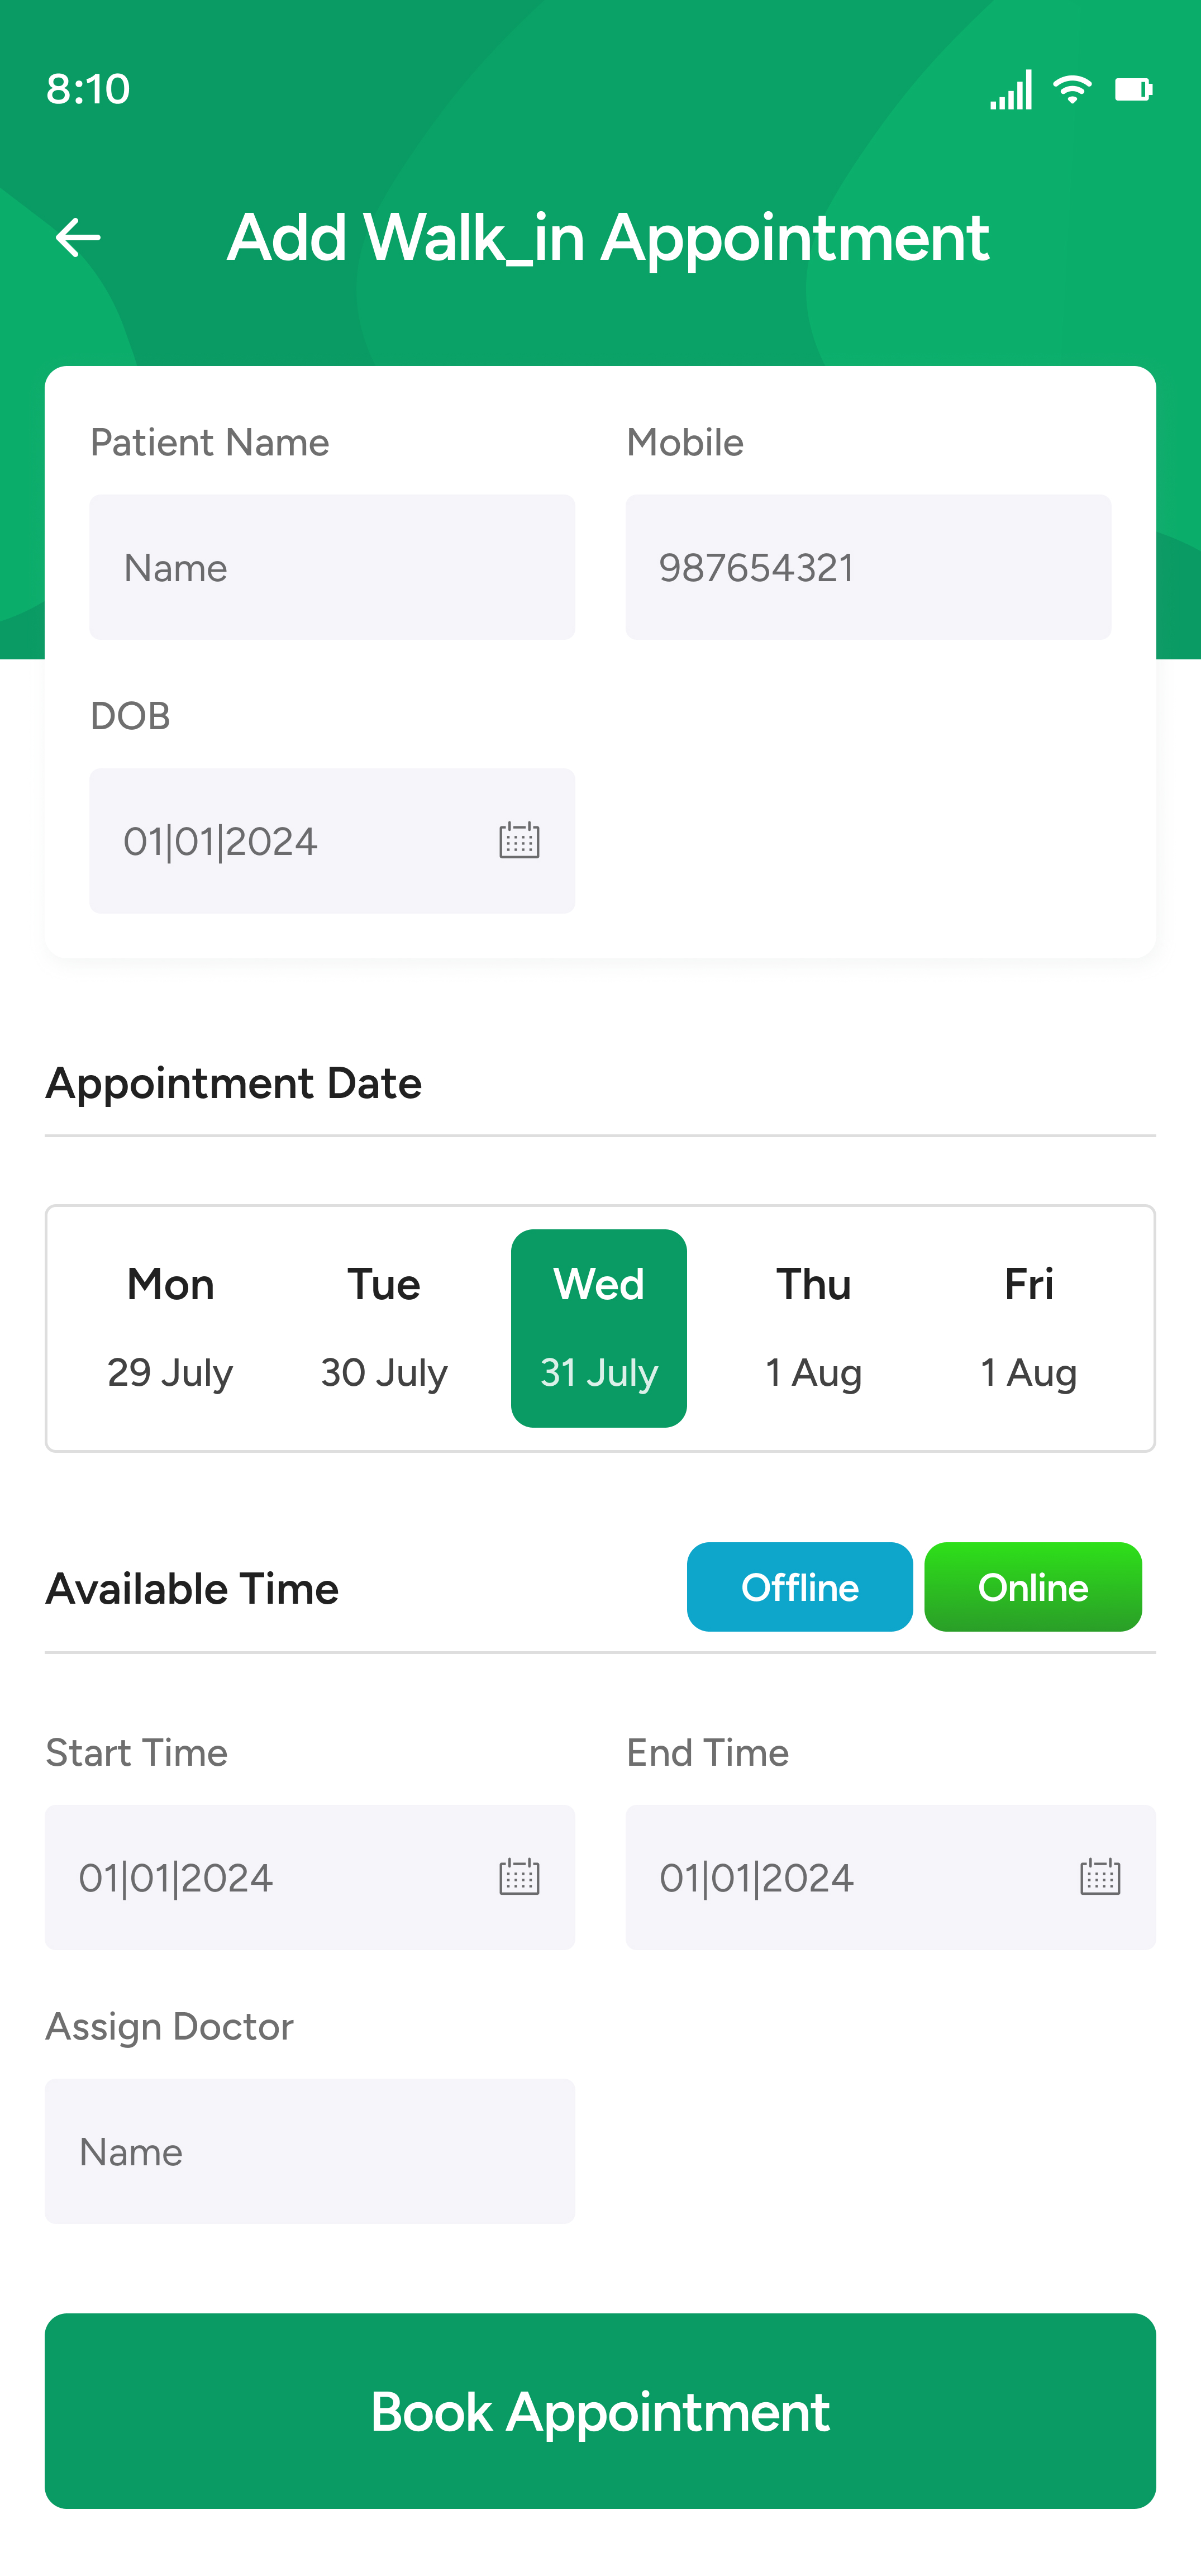This screenshot has width=1201, height=2576.
Task: Open the End Time calendar icon
Action: [x=1099, y=1877]
